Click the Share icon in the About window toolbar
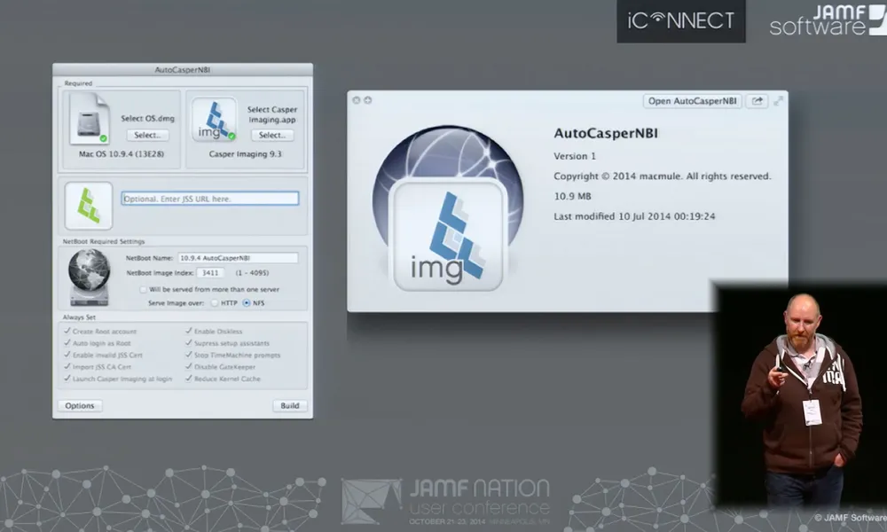 756,100
